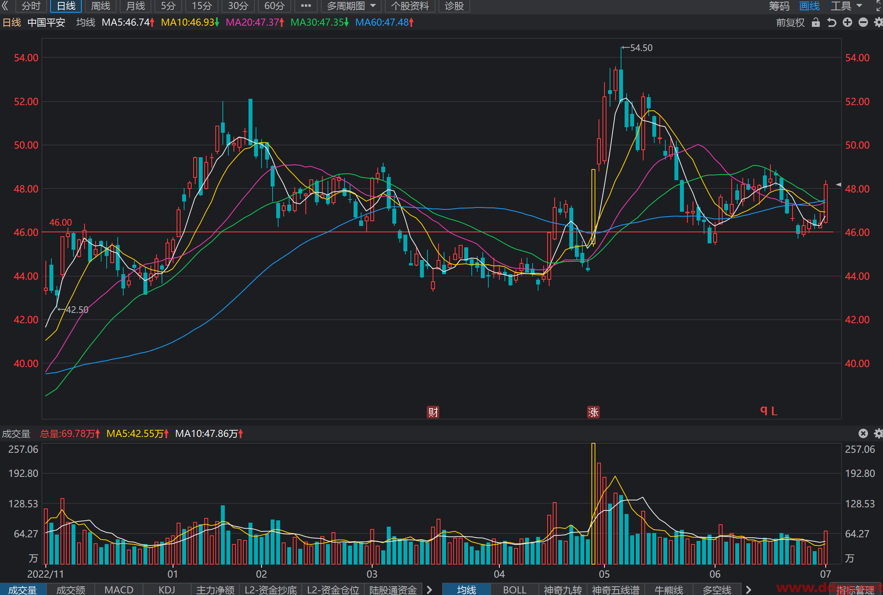Open 前复权 adjustment mode selector

click(x=790, y=23)
